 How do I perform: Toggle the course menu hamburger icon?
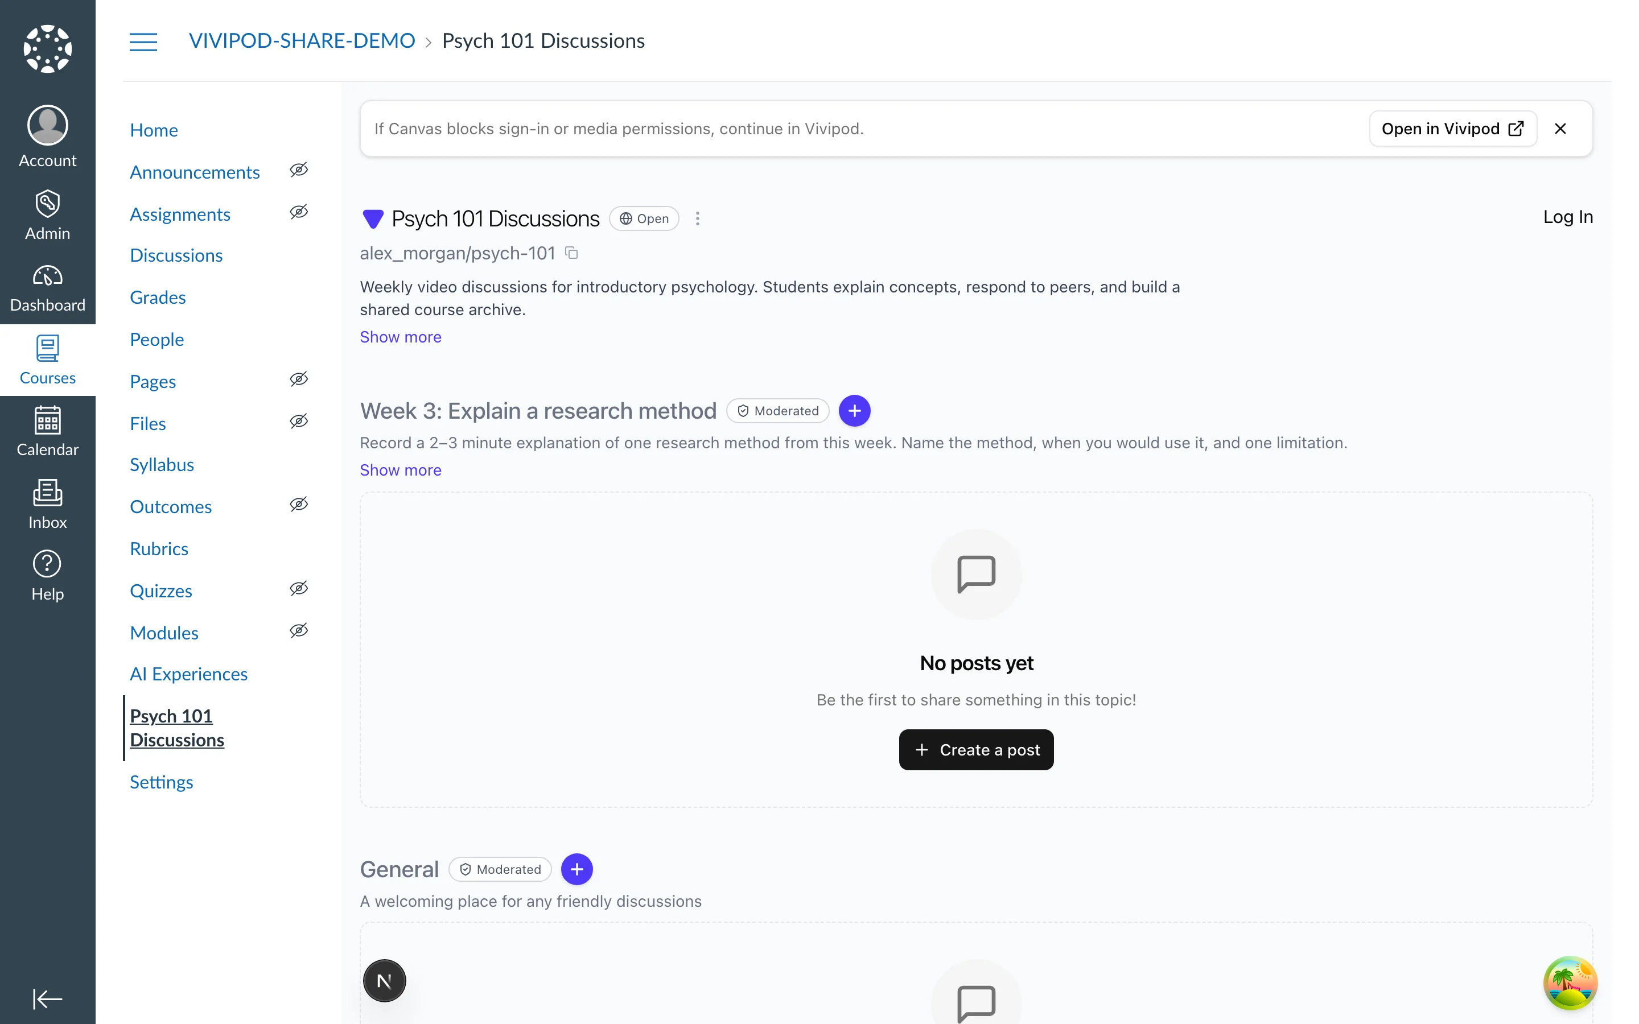(x=143, y=42)
